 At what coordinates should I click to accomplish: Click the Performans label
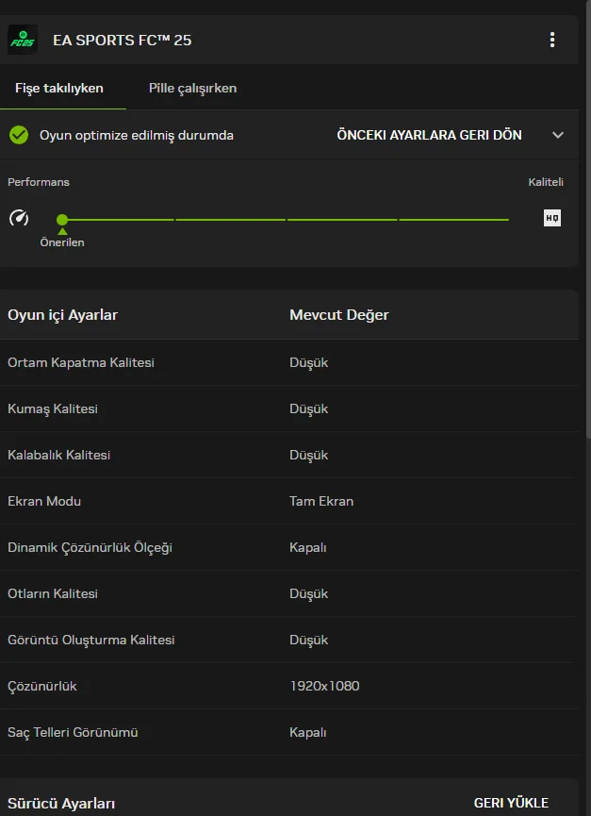(x=39, y=182)
